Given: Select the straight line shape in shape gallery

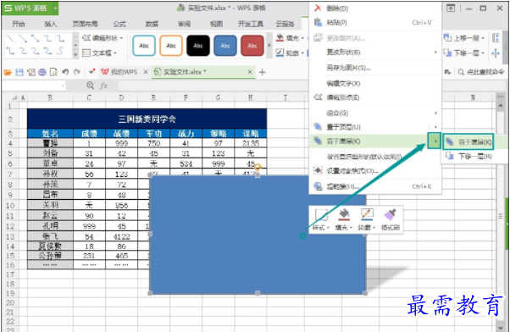Looking at the screenshot, I should pos(10,39).
